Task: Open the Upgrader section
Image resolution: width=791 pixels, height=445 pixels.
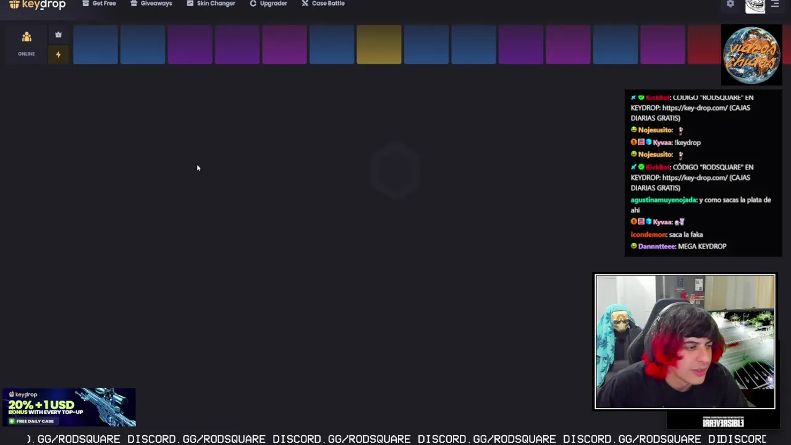Action: click(268, 4)
